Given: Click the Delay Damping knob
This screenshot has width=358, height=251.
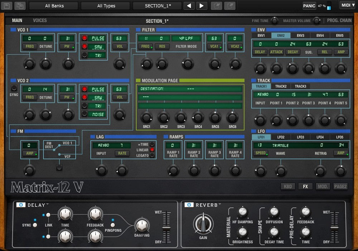Looking at the screenshot, I should coord(142,225).
